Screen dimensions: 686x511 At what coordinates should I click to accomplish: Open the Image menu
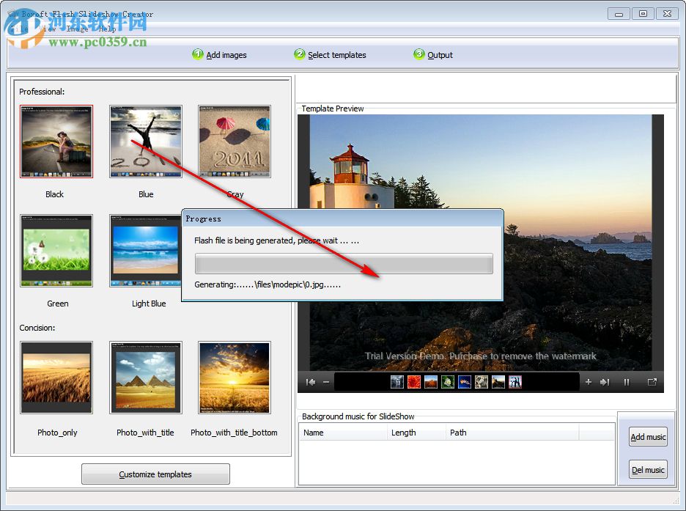pos(76,29)
